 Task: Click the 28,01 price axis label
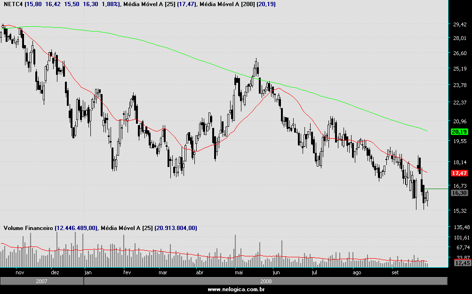(x=460, y=38)
